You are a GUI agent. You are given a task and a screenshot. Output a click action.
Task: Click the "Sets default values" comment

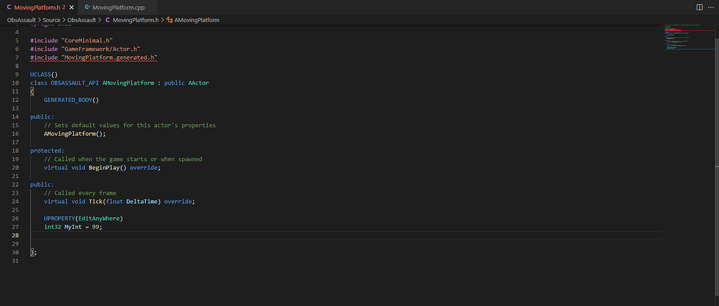tap(130, 125)
